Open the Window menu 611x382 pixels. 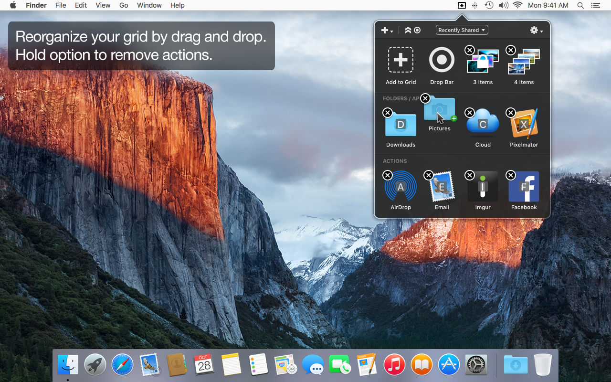click(x=149, y=5)
